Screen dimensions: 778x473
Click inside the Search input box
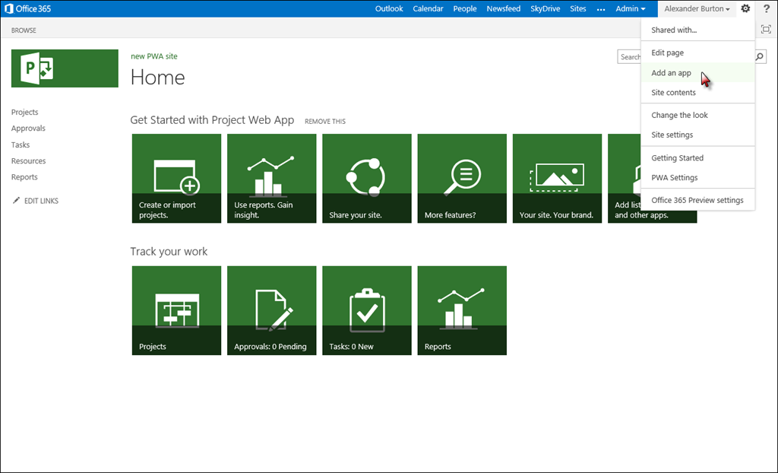(630, 57)
